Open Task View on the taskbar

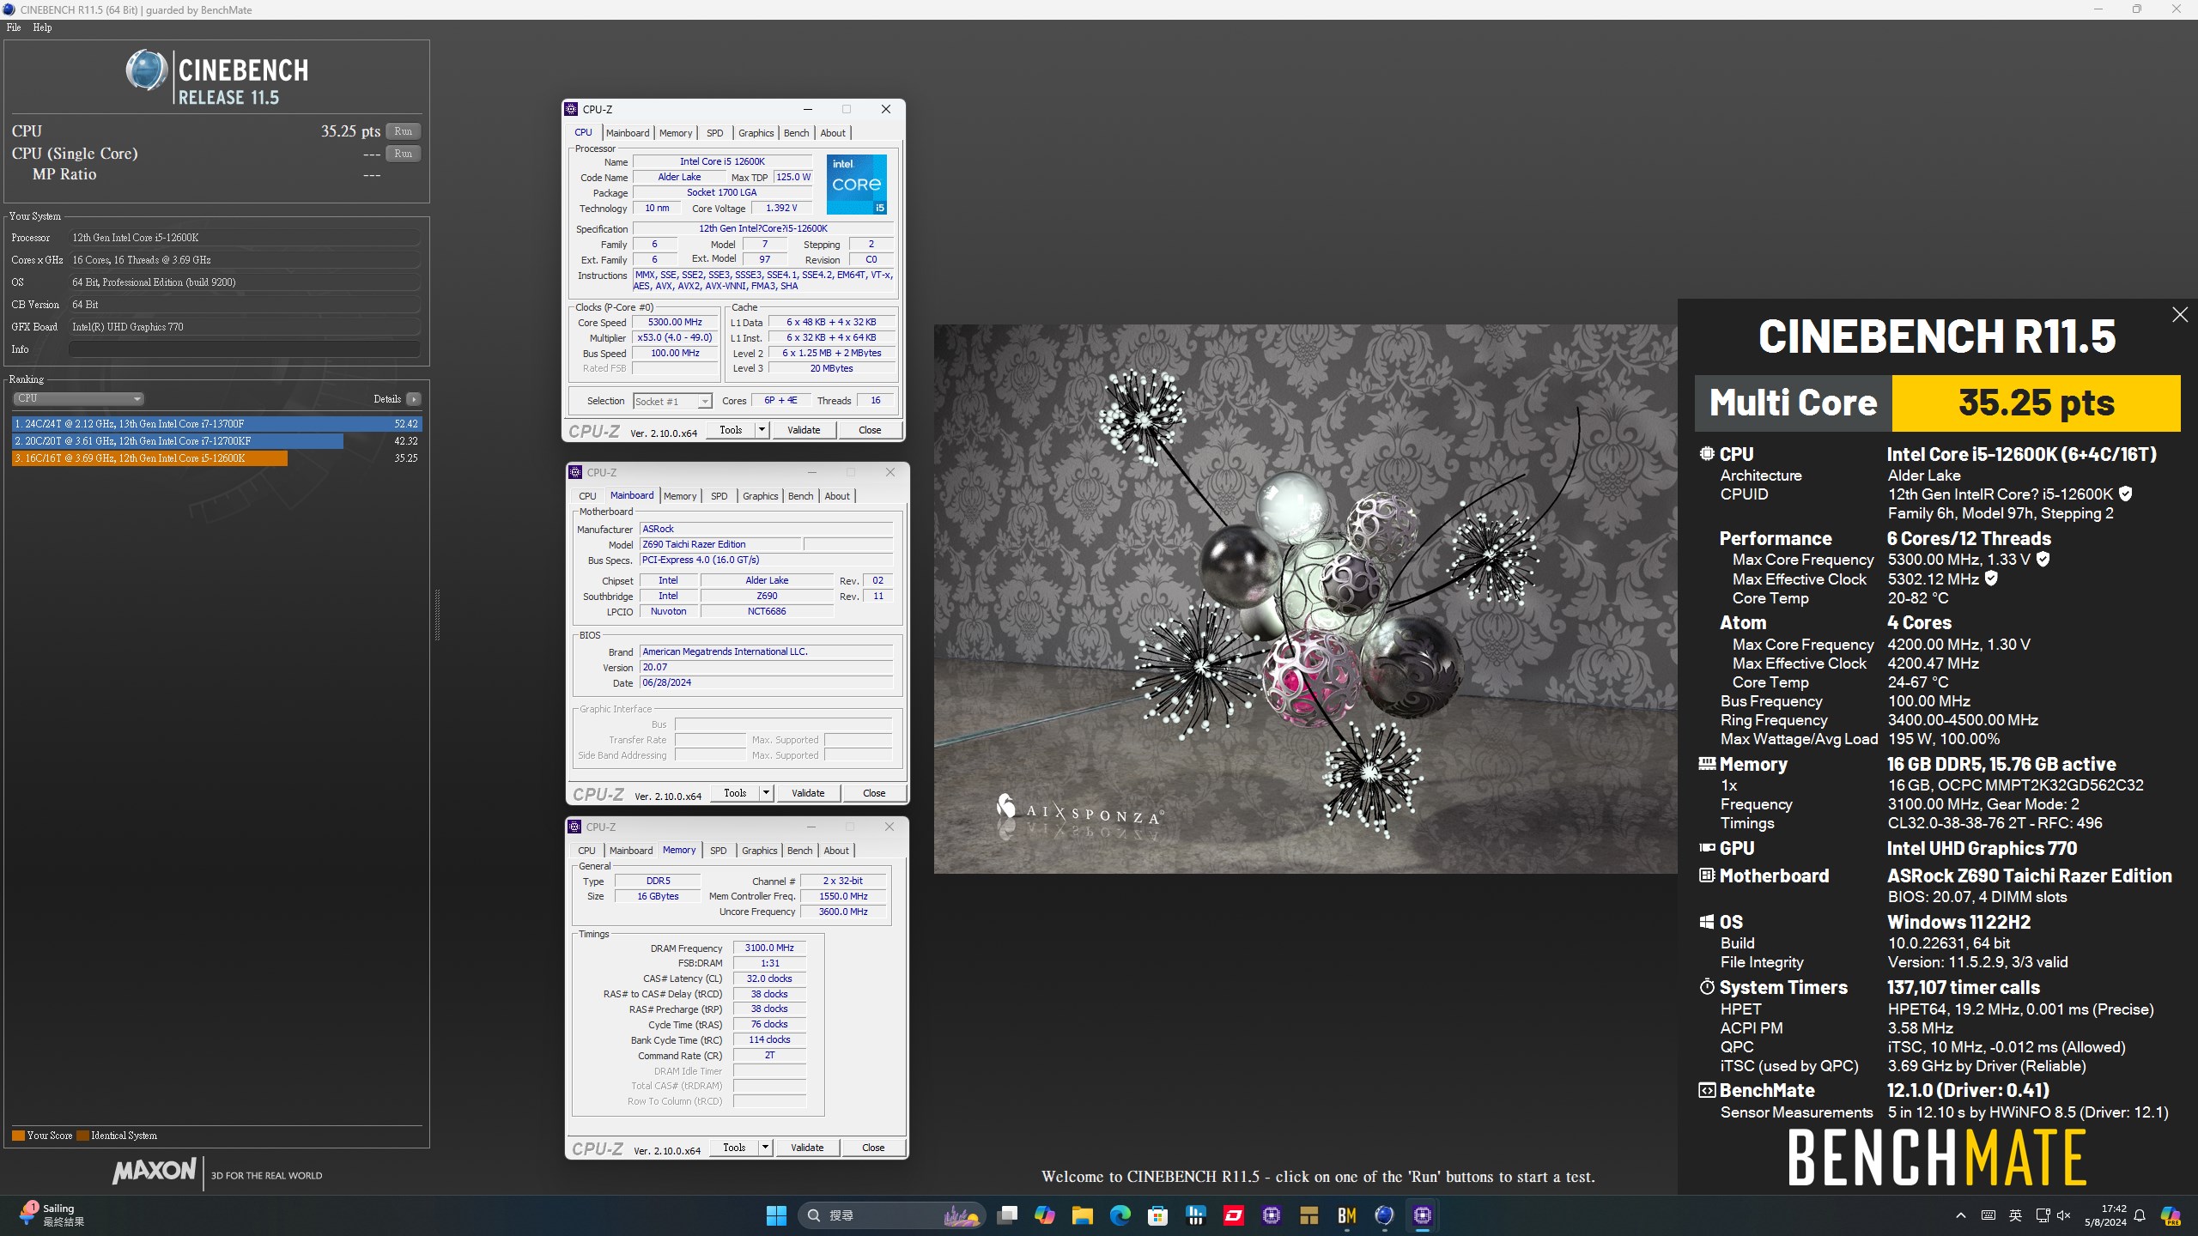[x=1007, y=1215]
